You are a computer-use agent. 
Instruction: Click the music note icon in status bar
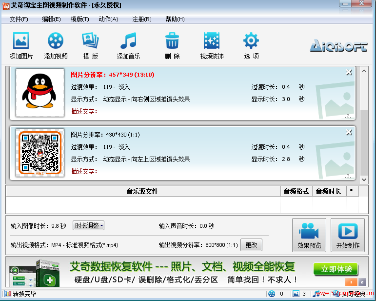click(x=317, y=294)
